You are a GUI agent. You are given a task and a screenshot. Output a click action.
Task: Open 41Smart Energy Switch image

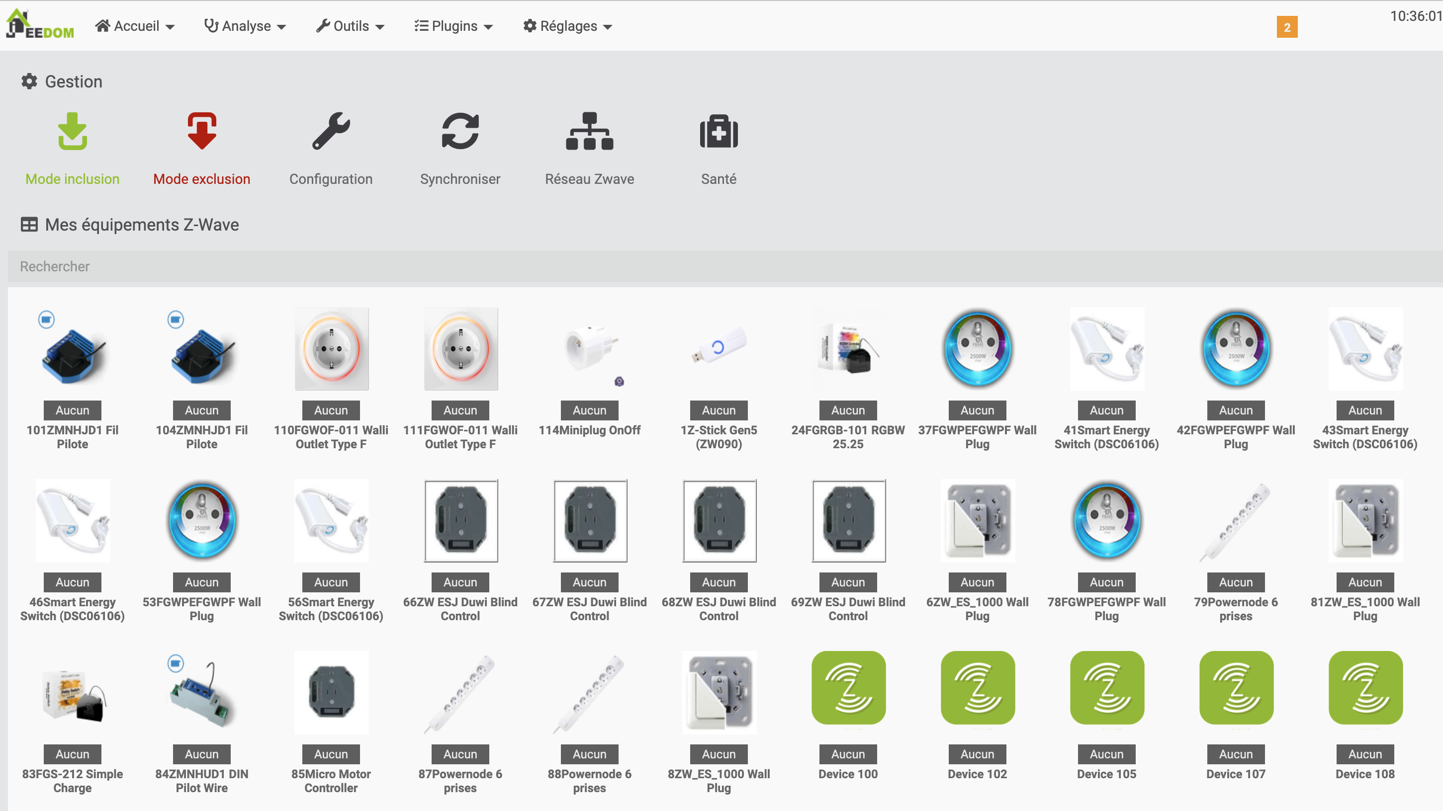(x=1107, y=349)
